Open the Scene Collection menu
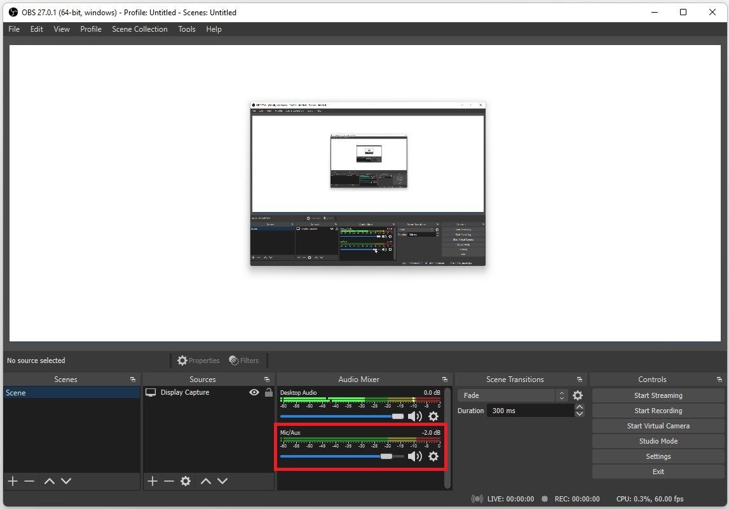Screen dimensions: 729x509 [139, 29]
